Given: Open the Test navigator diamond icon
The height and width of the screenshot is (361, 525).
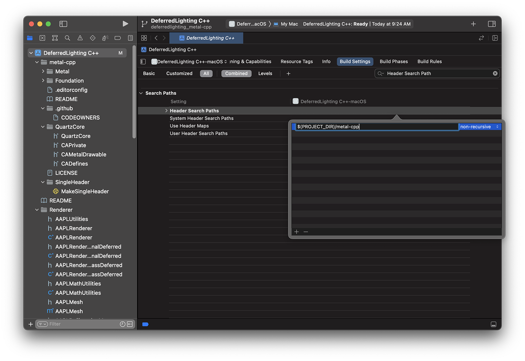Looking at the screenshot, I should [x=93, y=38].
